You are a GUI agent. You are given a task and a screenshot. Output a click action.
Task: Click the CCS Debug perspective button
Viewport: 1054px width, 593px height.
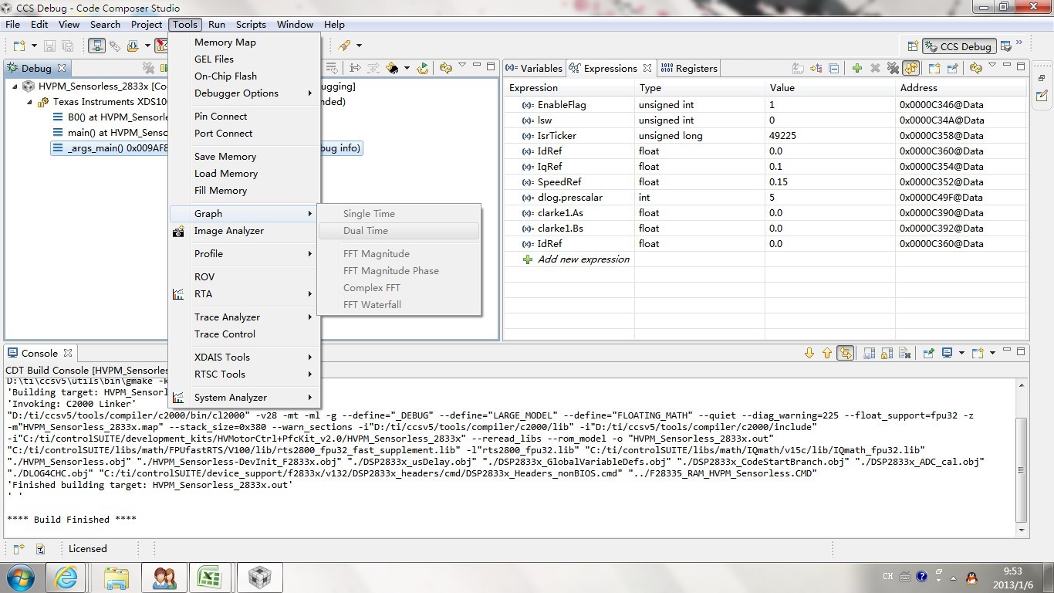(959, 46)
